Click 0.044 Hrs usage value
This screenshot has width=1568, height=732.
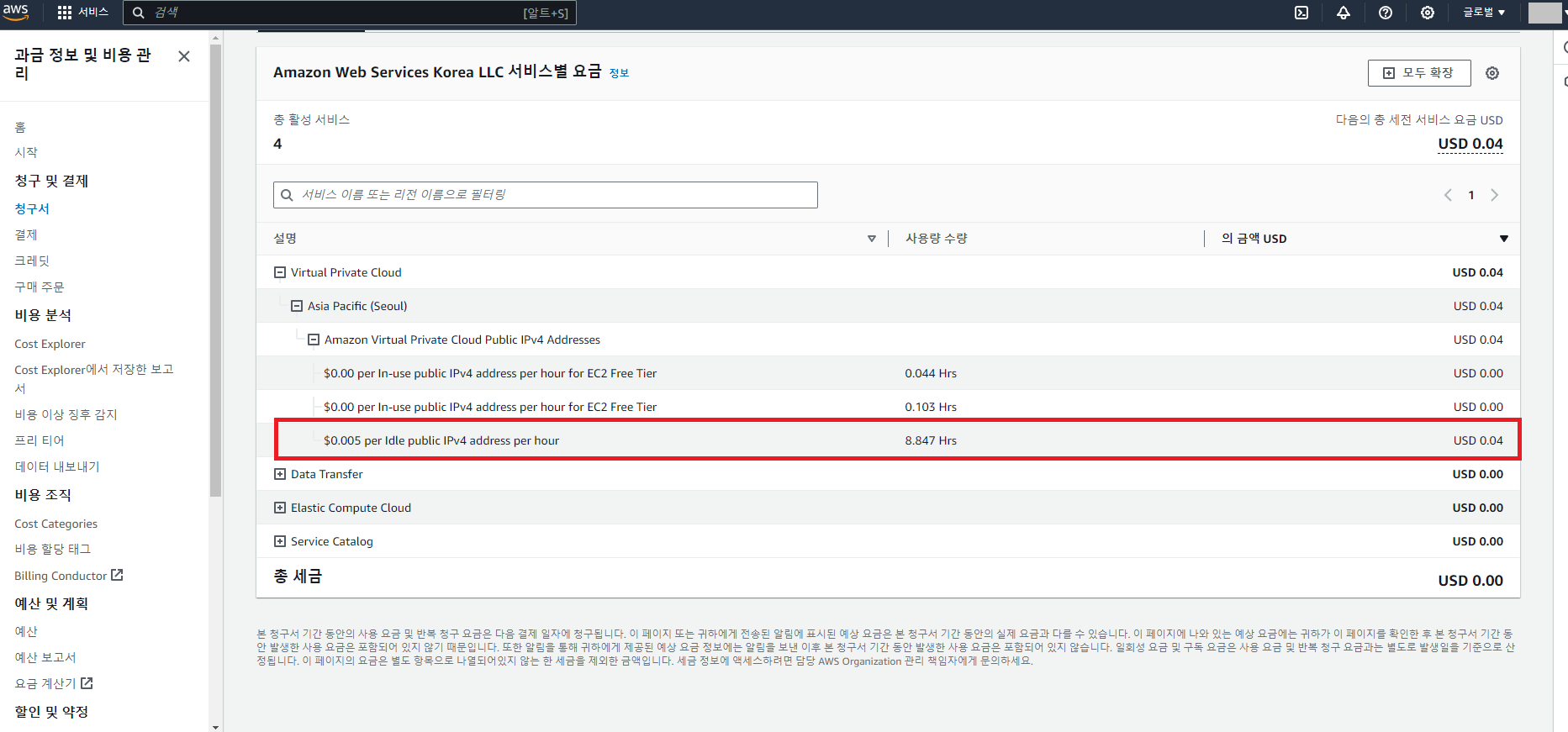pos(931,373)
